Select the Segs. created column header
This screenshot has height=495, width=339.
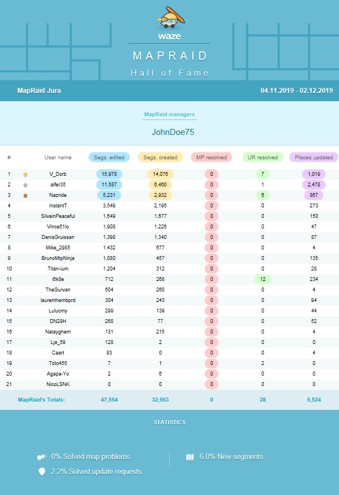tap(160, 157)
